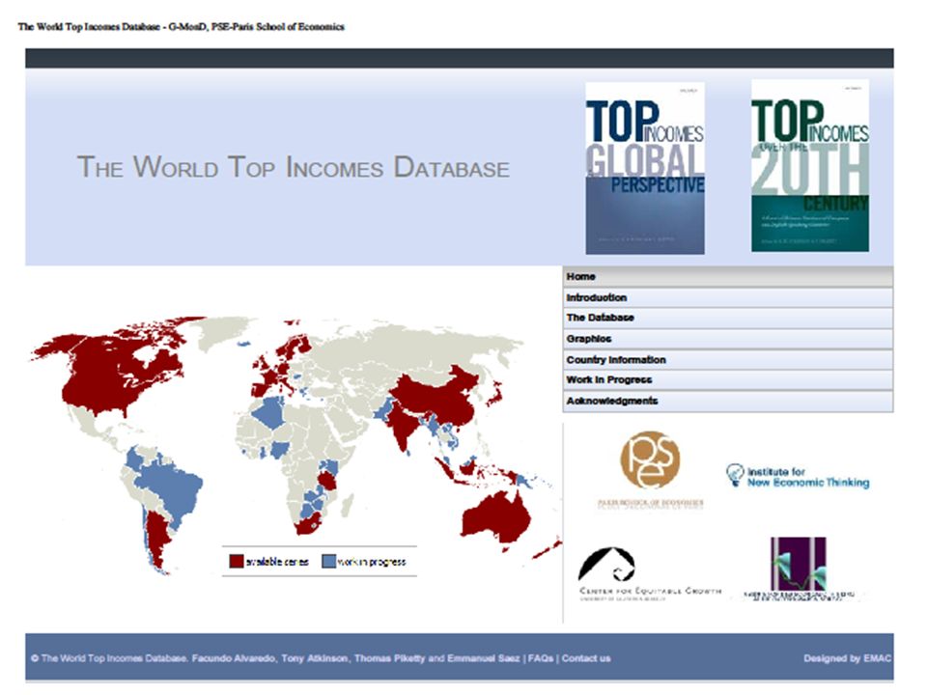Screen dimensions: 927x695
Task: Open Country Information page
Action: click(727, 359)
